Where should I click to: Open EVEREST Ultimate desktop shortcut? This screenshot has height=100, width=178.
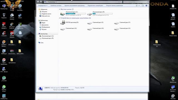pos(4,43)
